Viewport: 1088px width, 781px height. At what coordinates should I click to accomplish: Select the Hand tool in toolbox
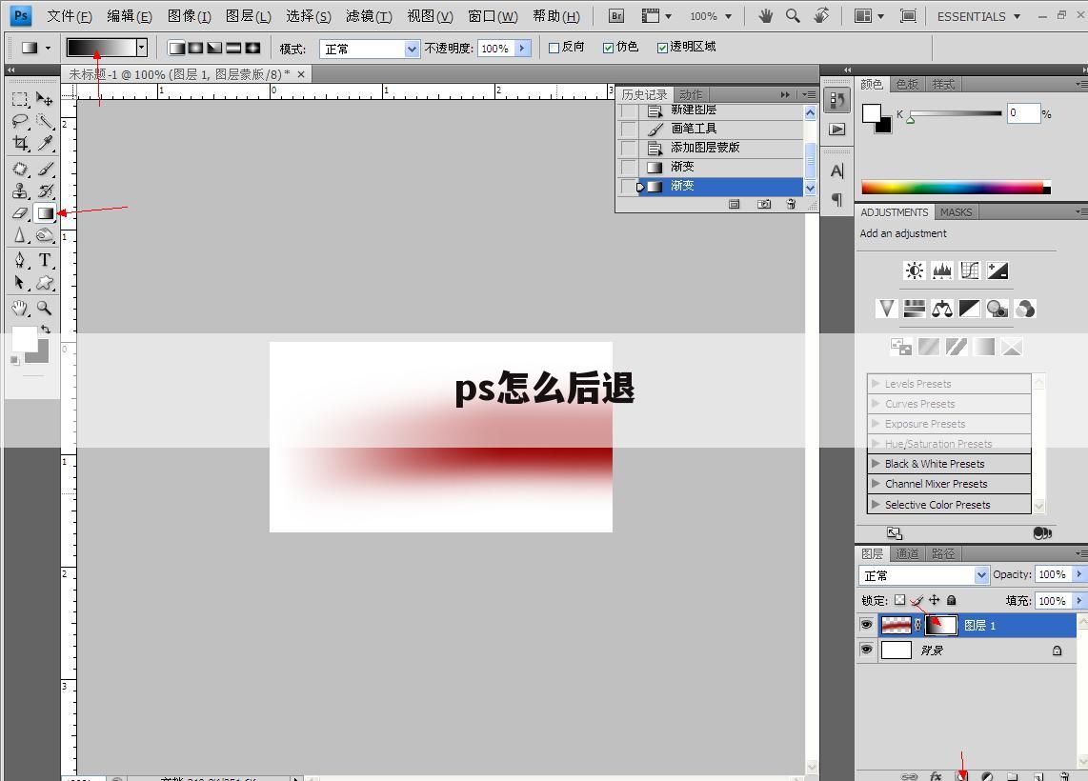[x=20, y=308]
